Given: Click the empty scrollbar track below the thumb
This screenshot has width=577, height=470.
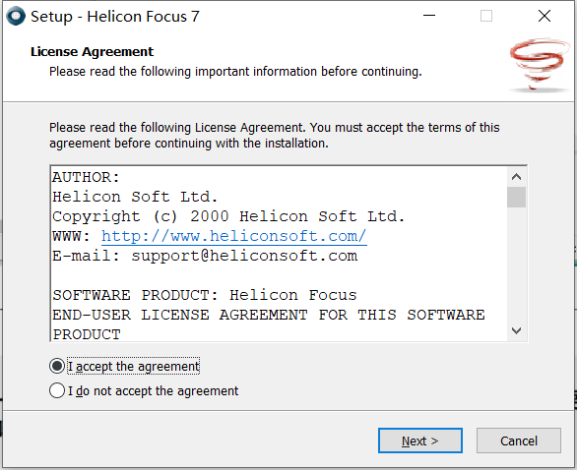Looking at the screenshot, I should [x=516, y=264].
